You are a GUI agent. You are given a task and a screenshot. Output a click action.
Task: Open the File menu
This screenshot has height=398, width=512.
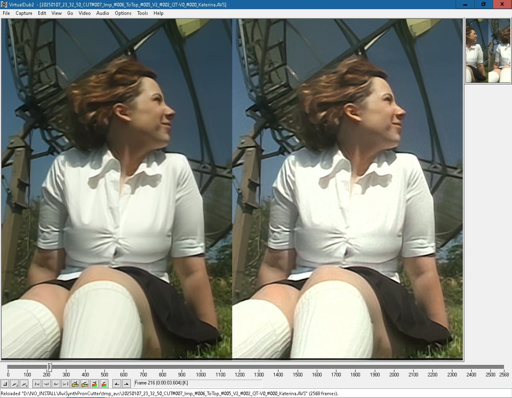pyautogui.click(x=6, y=13)
